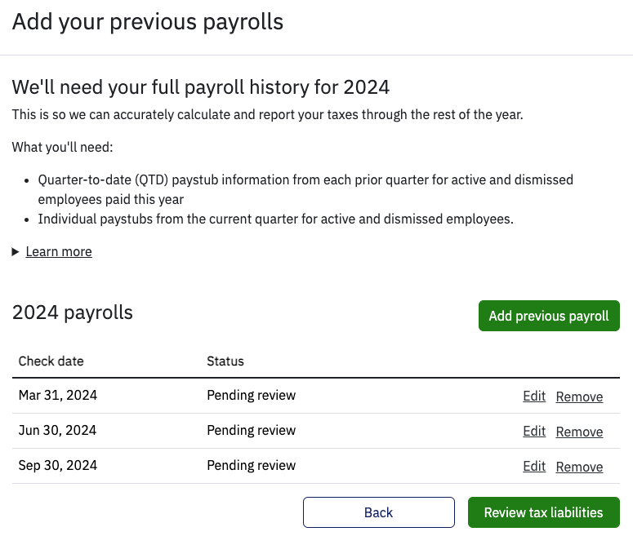633x545 pixels.
Task: Edit the Sep 30, 2024 payroll
Action: [533, 467]
